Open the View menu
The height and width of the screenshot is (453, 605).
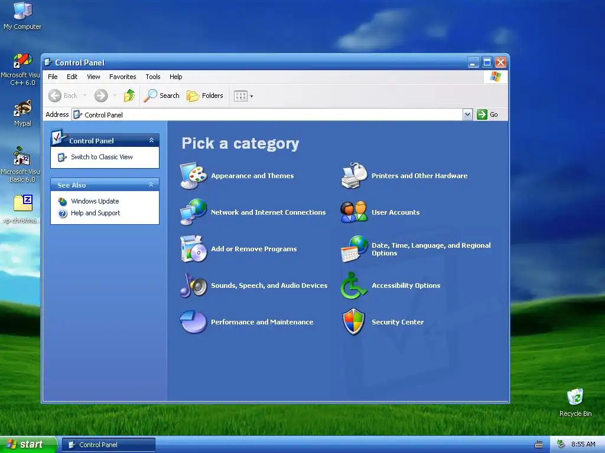(x=93, y=77)
